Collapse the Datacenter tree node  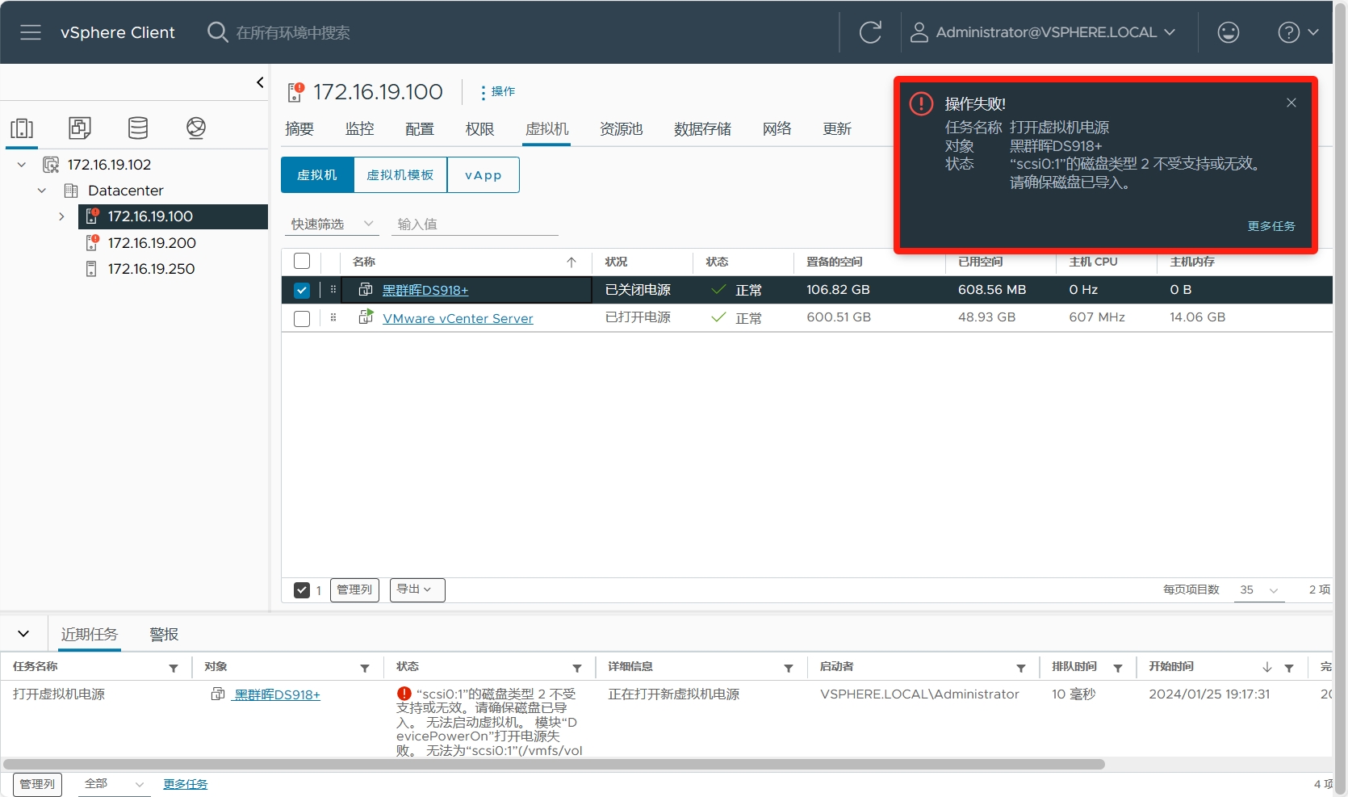pyautogui.click(x=42, y=191)
